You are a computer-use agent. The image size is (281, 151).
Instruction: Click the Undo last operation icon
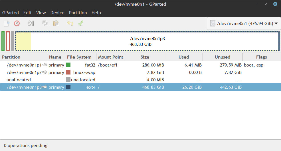(70, 23)
